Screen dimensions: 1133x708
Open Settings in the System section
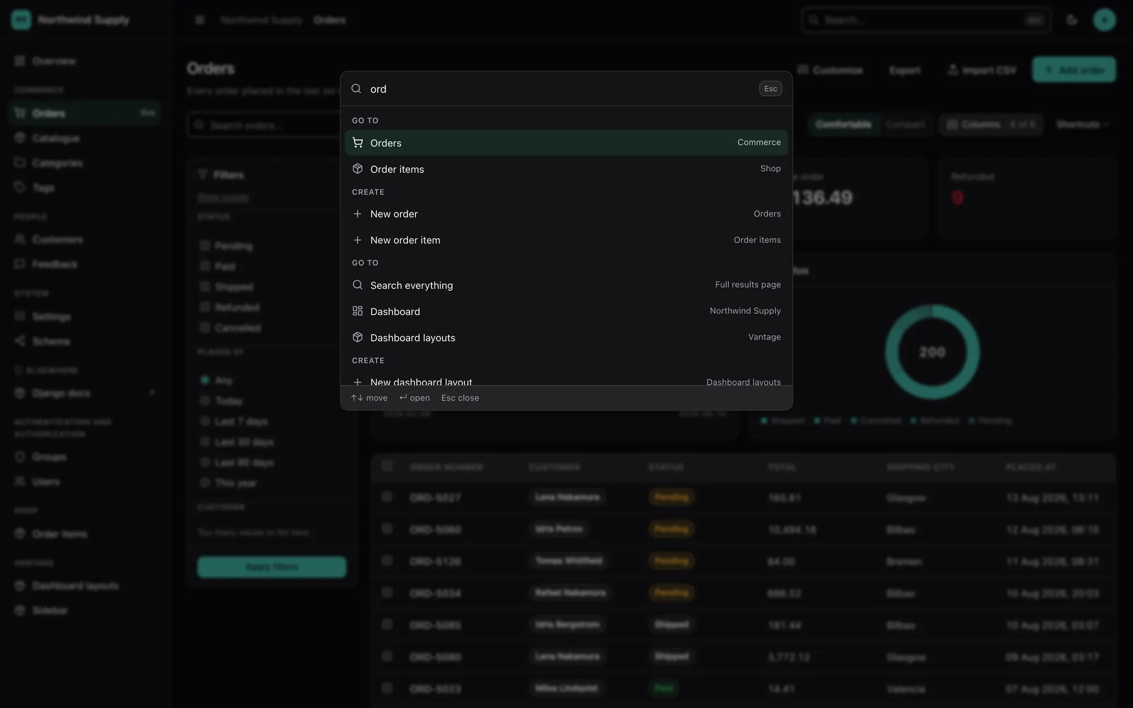click(85, 317)
